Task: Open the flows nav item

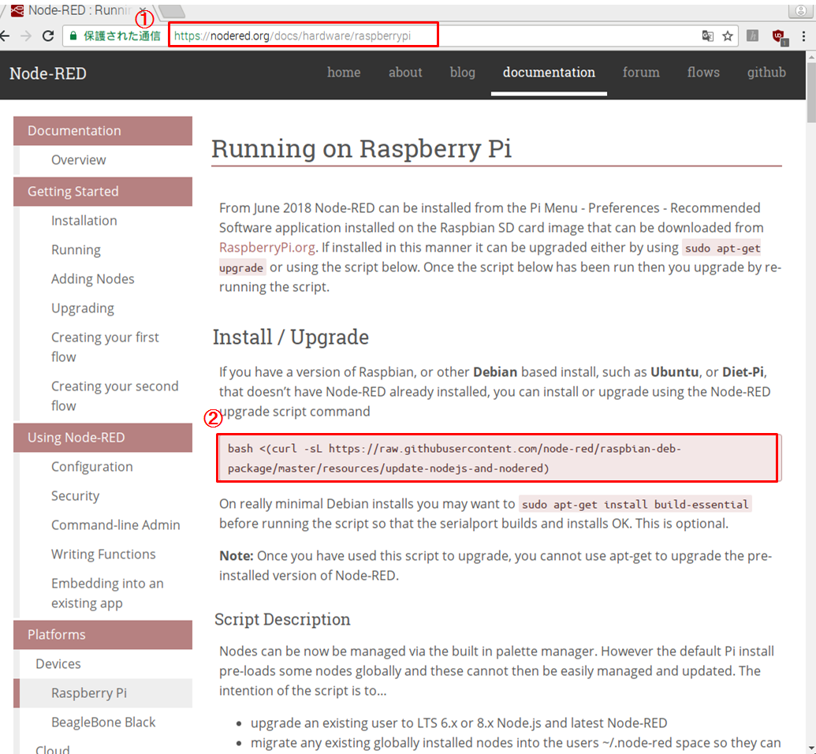Action: pyautogui.click(x=703, y=73)
